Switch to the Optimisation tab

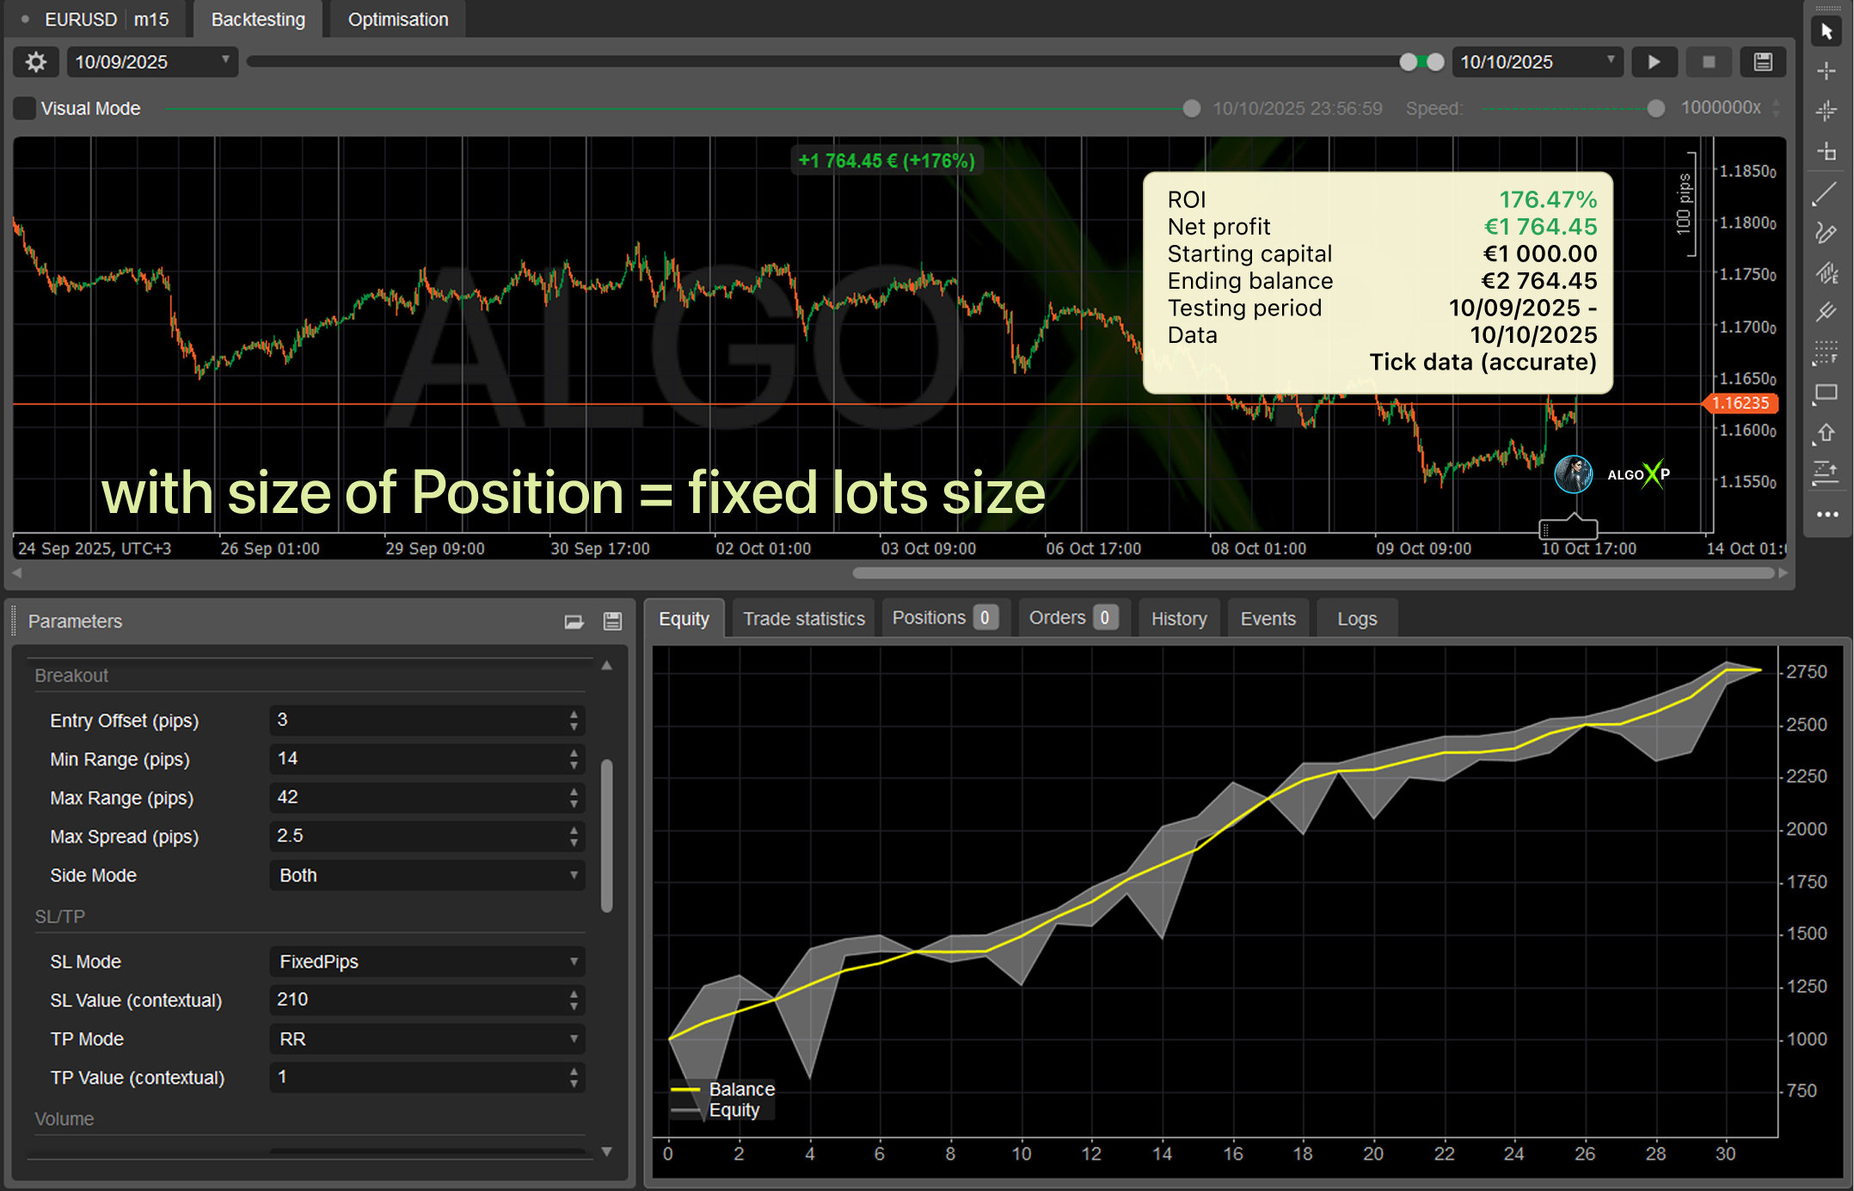(x=397, y=19)
